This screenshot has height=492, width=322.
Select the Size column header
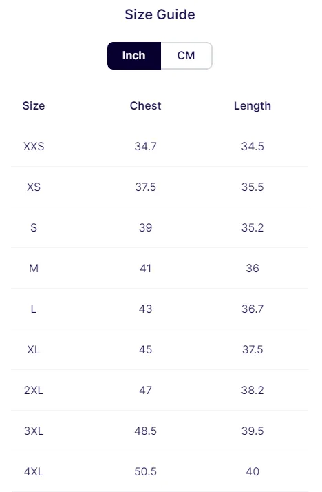[34, 105]
